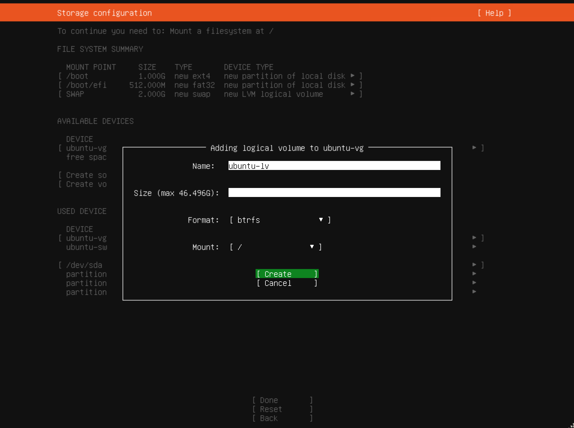Expand the /dev/sda device details
This screenshot has width=574, height=428.
click(475, 265)
